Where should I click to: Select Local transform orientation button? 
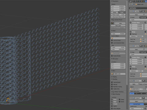click(x=122, y=13)
